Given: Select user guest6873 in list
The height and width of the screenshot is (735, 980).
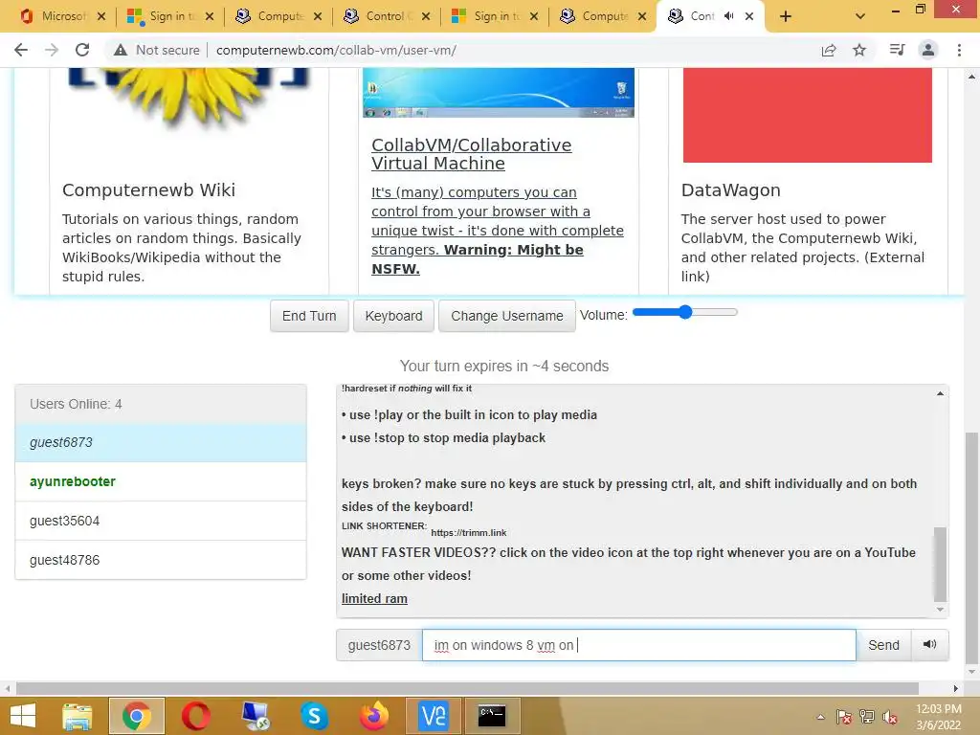Looking at the screenshot, I should [161, 442].
